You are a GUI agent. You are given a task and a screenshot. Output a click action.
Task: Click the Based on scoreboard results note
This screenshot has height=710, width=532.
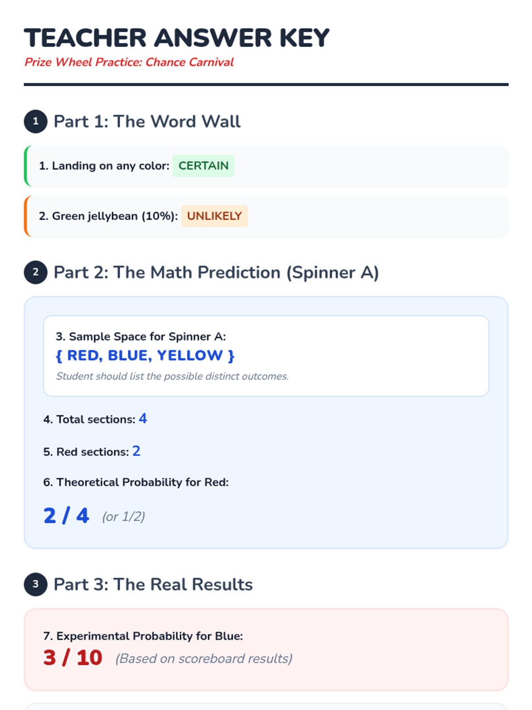204,659
